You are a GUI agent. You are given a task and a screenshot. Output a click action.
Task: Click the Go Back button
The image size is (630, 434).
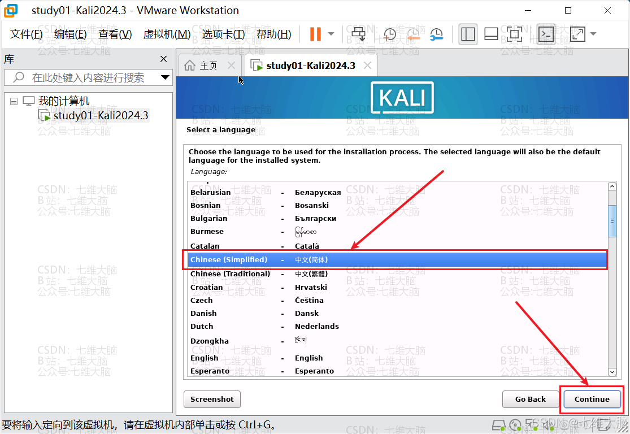[x=531, y=399]
